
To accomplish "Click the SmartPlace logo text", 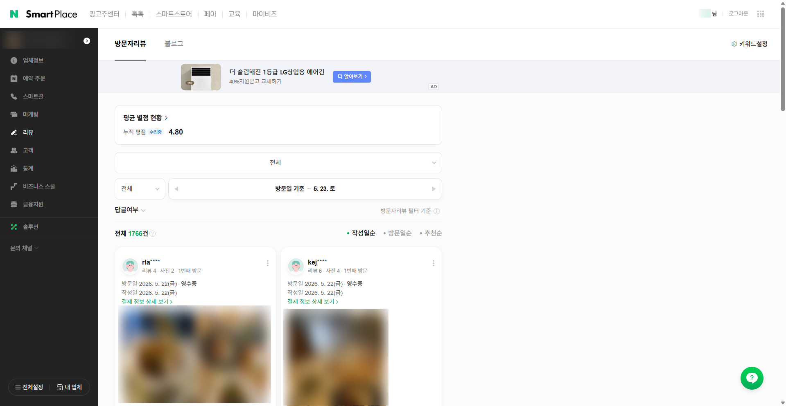I will (52, 14).
